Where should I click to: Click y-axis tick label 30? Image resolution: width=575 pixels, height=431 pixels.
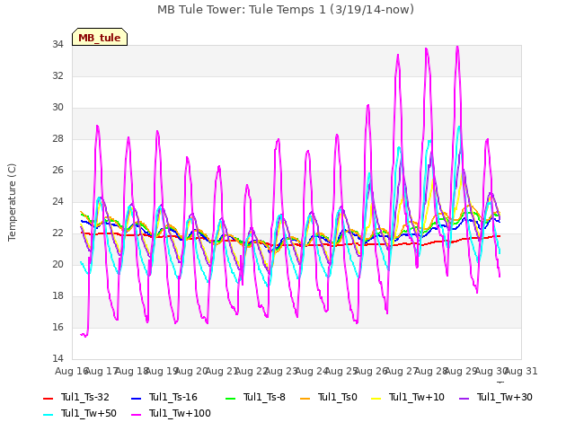(x=57, y=108)
